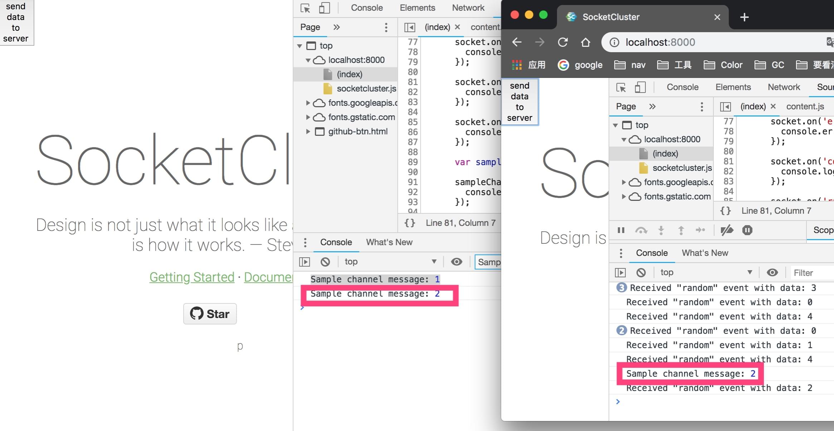The height and width of the screenshot is (431, 834).
Task: Open the 应用 apps bookmark
Action: [528, 65]
